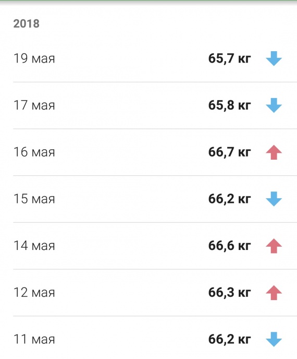Click the red up arrow for 12 мая
297x359 pixels.
[x=274, y=293]
